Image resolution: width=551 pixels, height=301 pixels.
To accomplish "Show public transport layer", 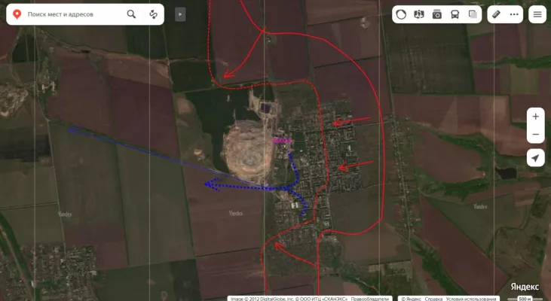I will pos(455,14).
